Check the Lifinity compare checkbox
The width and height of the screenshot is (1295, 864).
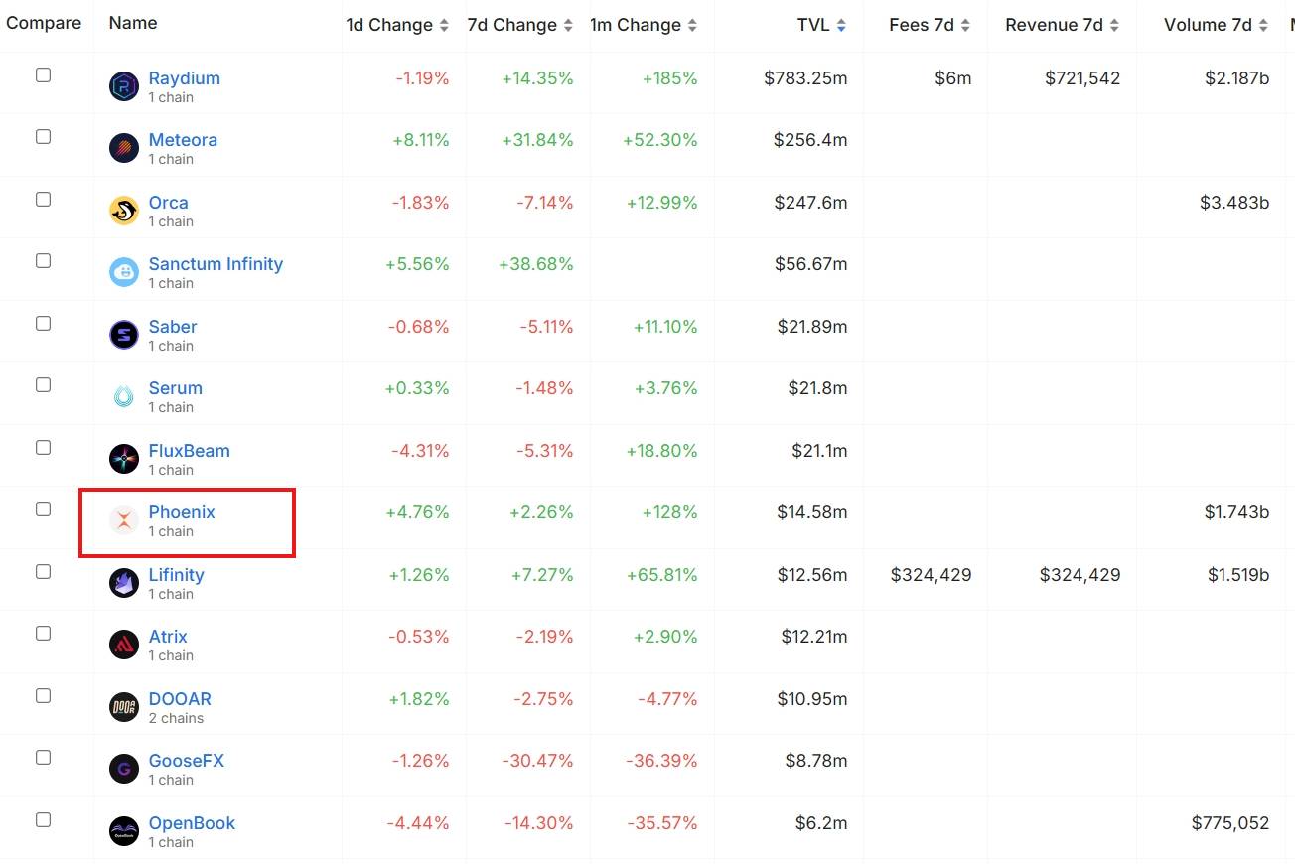point(43,571)
